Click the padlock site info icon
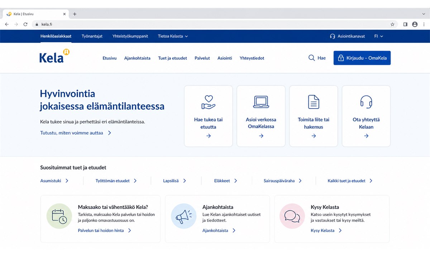The height and width of the screenshot is (258, 430). (36, 24)
